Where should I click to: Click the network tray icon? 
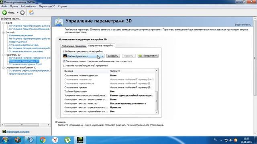[x=226, y=140]
